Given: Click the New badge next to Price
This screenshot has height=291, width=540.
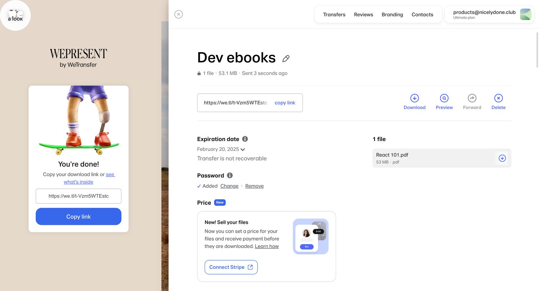Looking at the screenshot, I should pos(220,202).
